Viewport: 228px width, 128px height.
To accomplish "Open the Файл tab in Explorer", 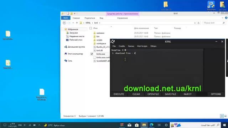I will pyautogui.click(x=66, y=18).
